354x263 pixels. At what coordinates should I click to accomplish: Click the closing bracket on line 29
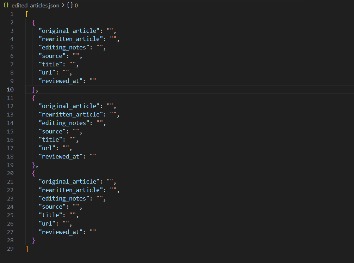[x=26, y=249]
